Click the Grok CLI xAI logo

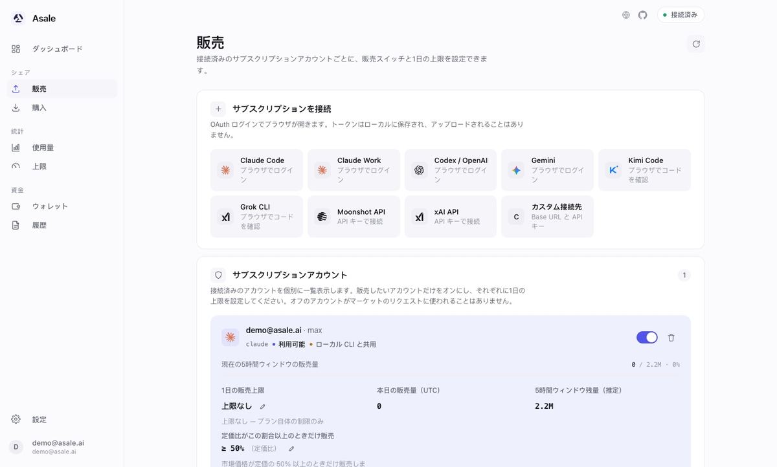coord(225,217)
